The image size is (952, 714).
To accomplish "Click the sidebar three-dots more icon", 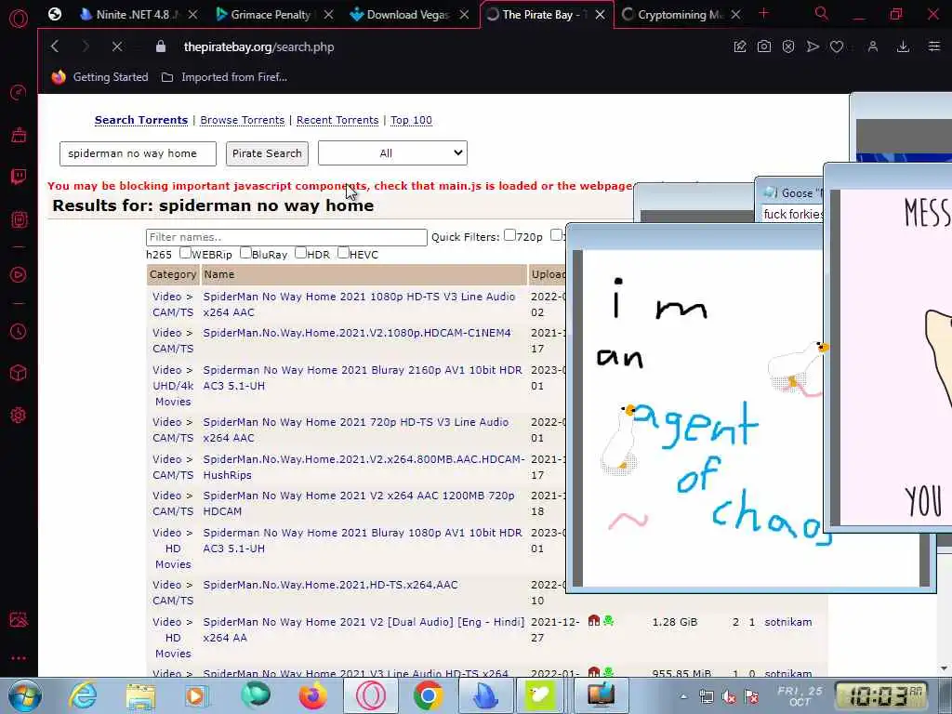I will point(19,658).
